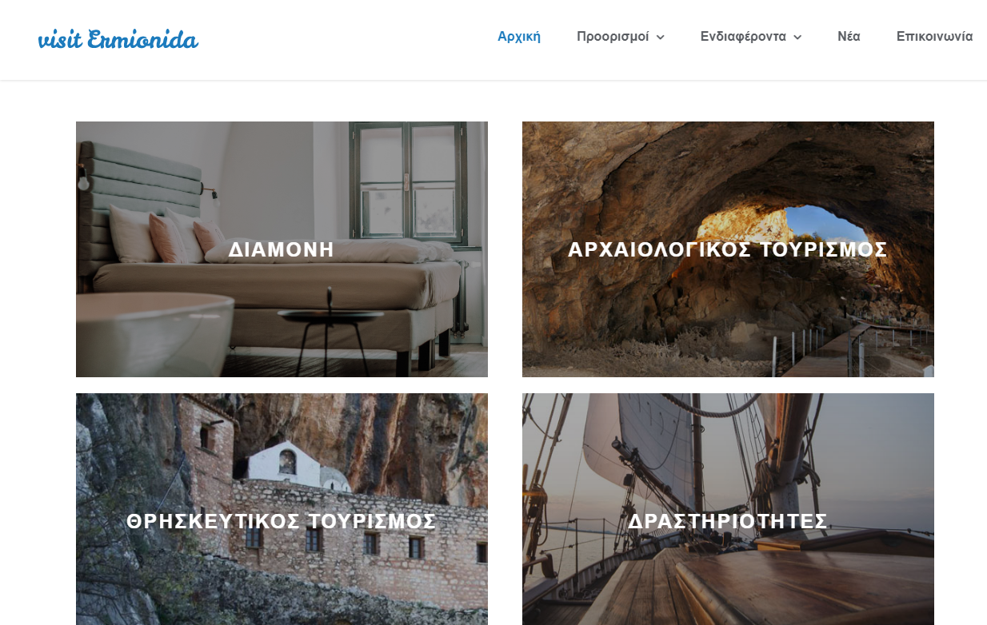Screen dimensions: 987x625
Task: Click the ΔΙΑΜΟΝΗ heading text
Action: click(282, 250)
